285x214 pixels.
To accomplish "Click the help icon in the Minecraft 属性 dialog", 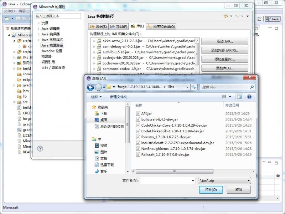I will 40,148.
